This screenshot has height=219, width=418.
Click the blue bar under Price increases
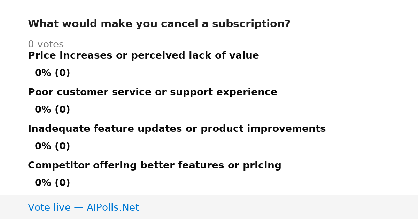click(28, 73)
